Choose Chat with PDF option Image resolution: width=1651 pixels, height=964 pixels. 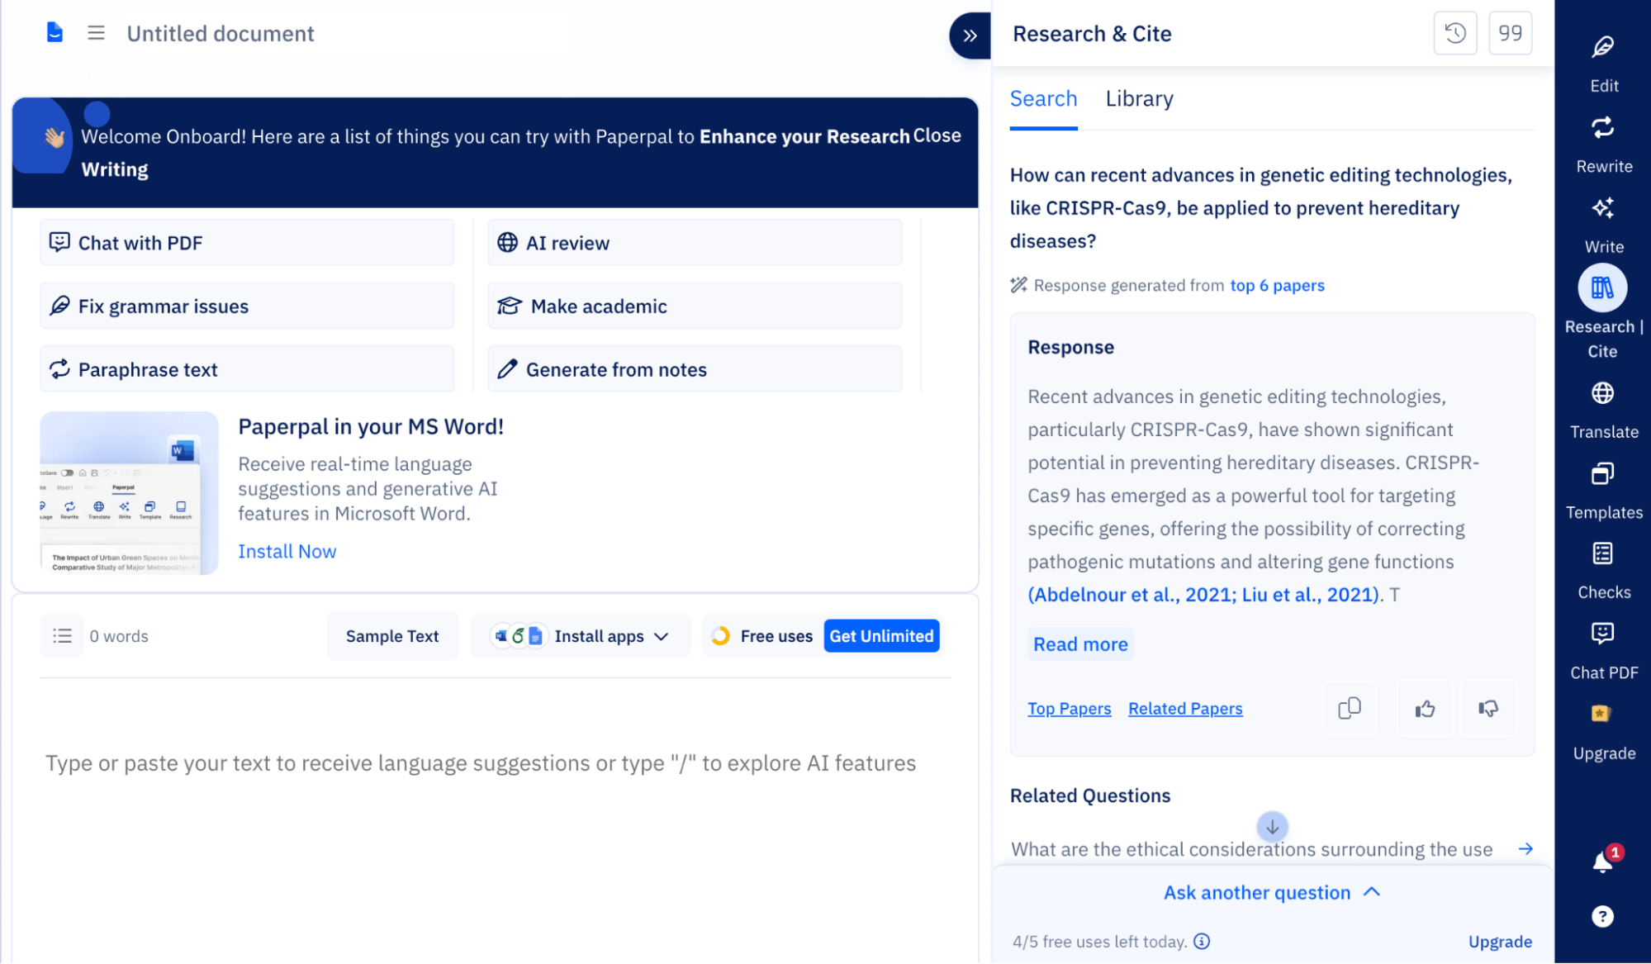247,242
